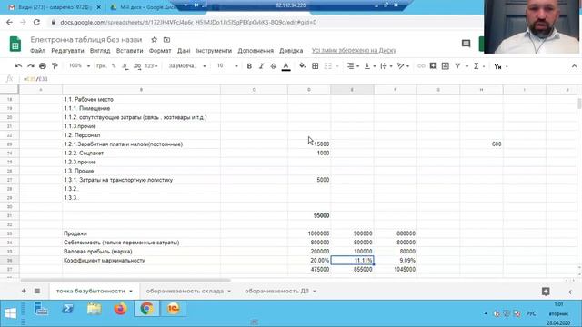Switch to оборачиваемость ДЗ sheet tab
Image resolution: width=582 pixels, height=327 pixels.
click(276, 291)
